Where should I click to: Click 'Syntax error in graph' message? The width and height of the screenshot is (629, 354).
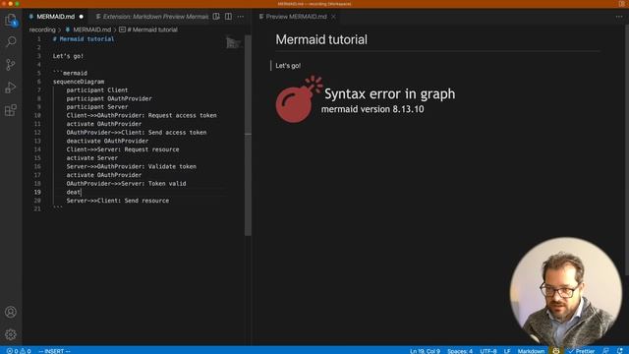[x=389, y=93]
